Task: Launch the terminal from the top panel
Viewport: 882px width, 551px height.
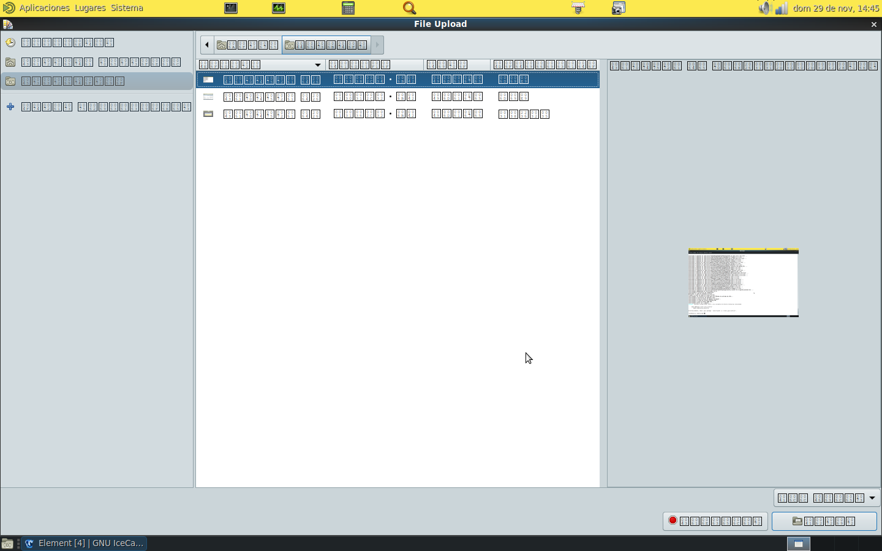Action: coord(231,8)
